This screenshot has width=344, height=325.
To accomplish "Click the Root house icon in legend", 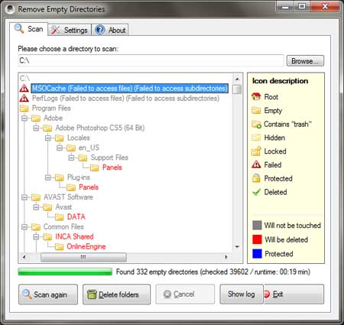I will (x=256, y=96).
